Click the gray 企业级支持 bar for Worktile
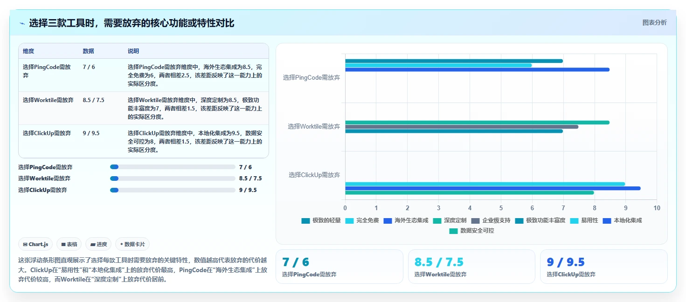The width and height of the screenshot is (686, 302). coord(462,127)
